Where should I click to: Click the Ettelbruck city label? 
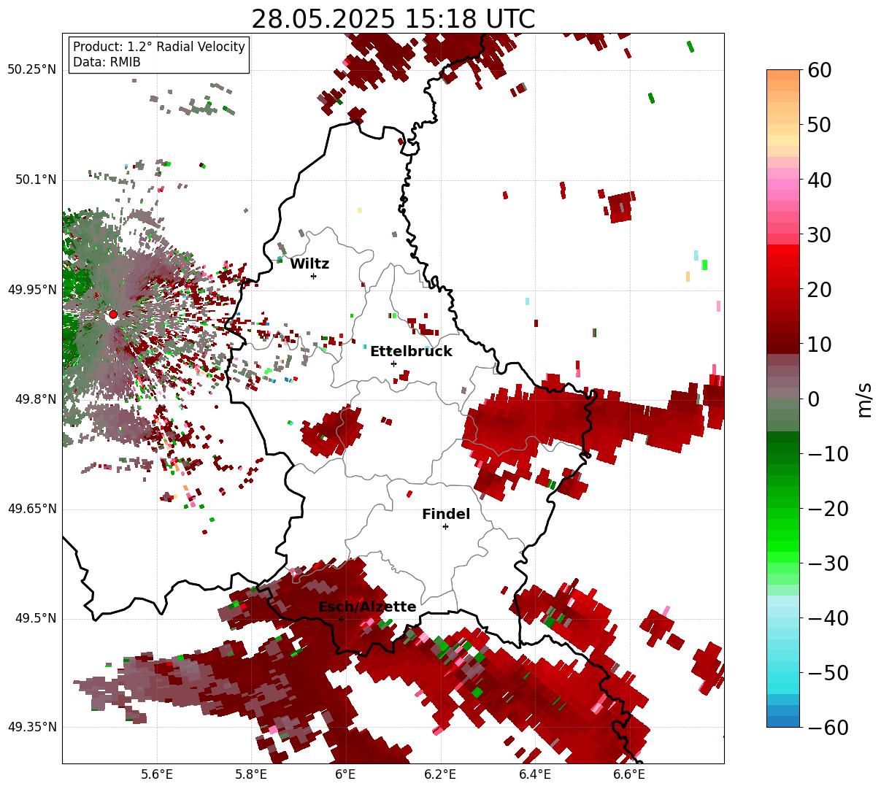pos(411,352)
